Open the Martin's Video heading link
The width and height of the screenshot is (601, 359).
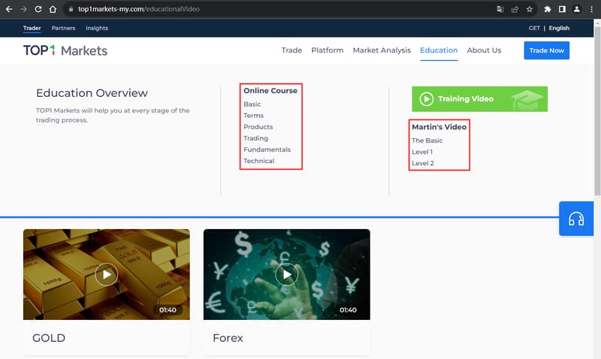[439, 127]
